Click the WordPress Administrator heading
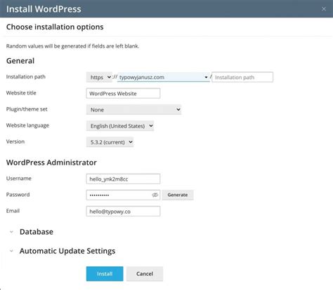The width and height of the screenshot is (333, 290). click(51, 163)
